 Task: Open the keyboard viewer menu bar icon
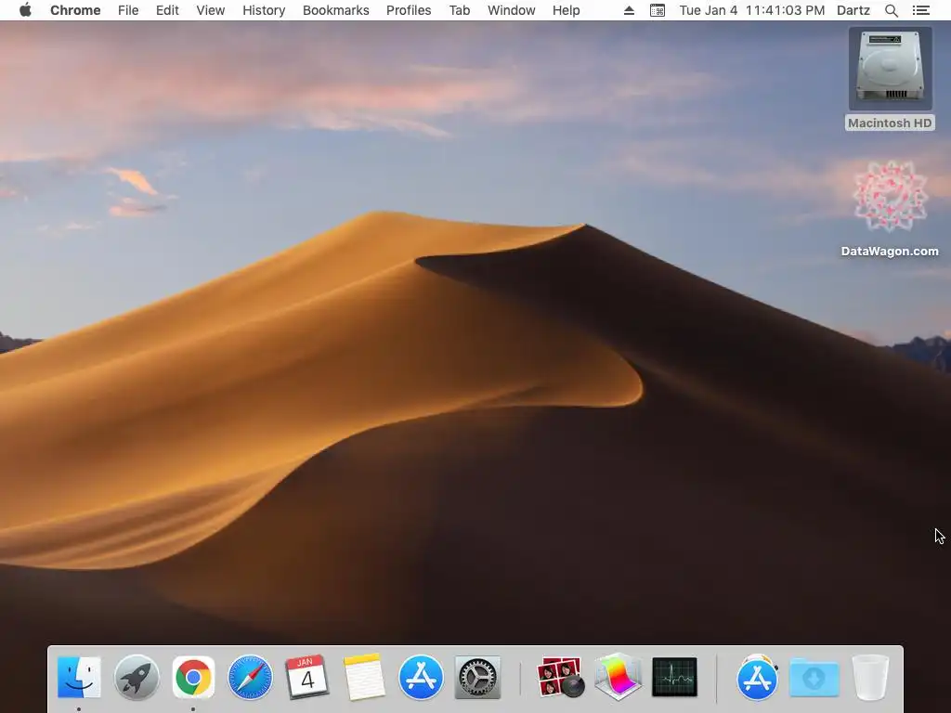pyautogui.click(x=658, y=10)
